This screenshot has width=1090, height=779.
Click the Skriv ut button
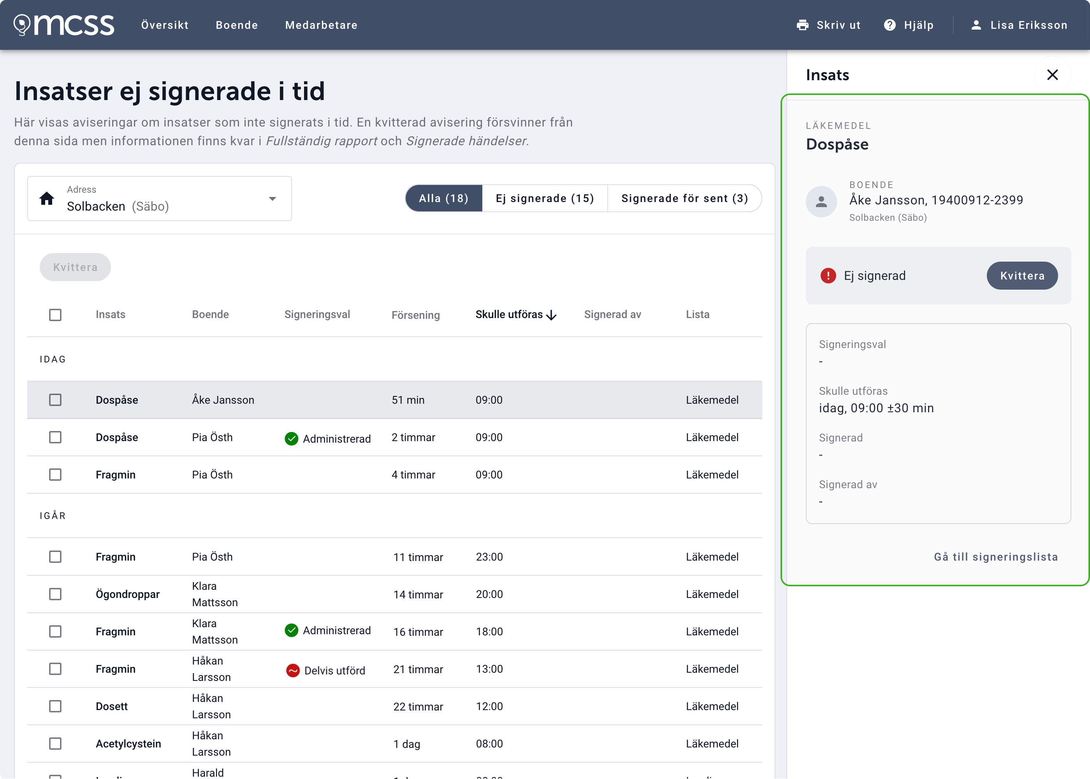coord(829,25)
